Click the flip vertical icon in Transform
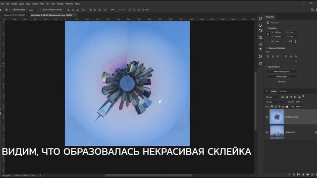This screenshot has width=317, height=178. (x=295, y=42)
